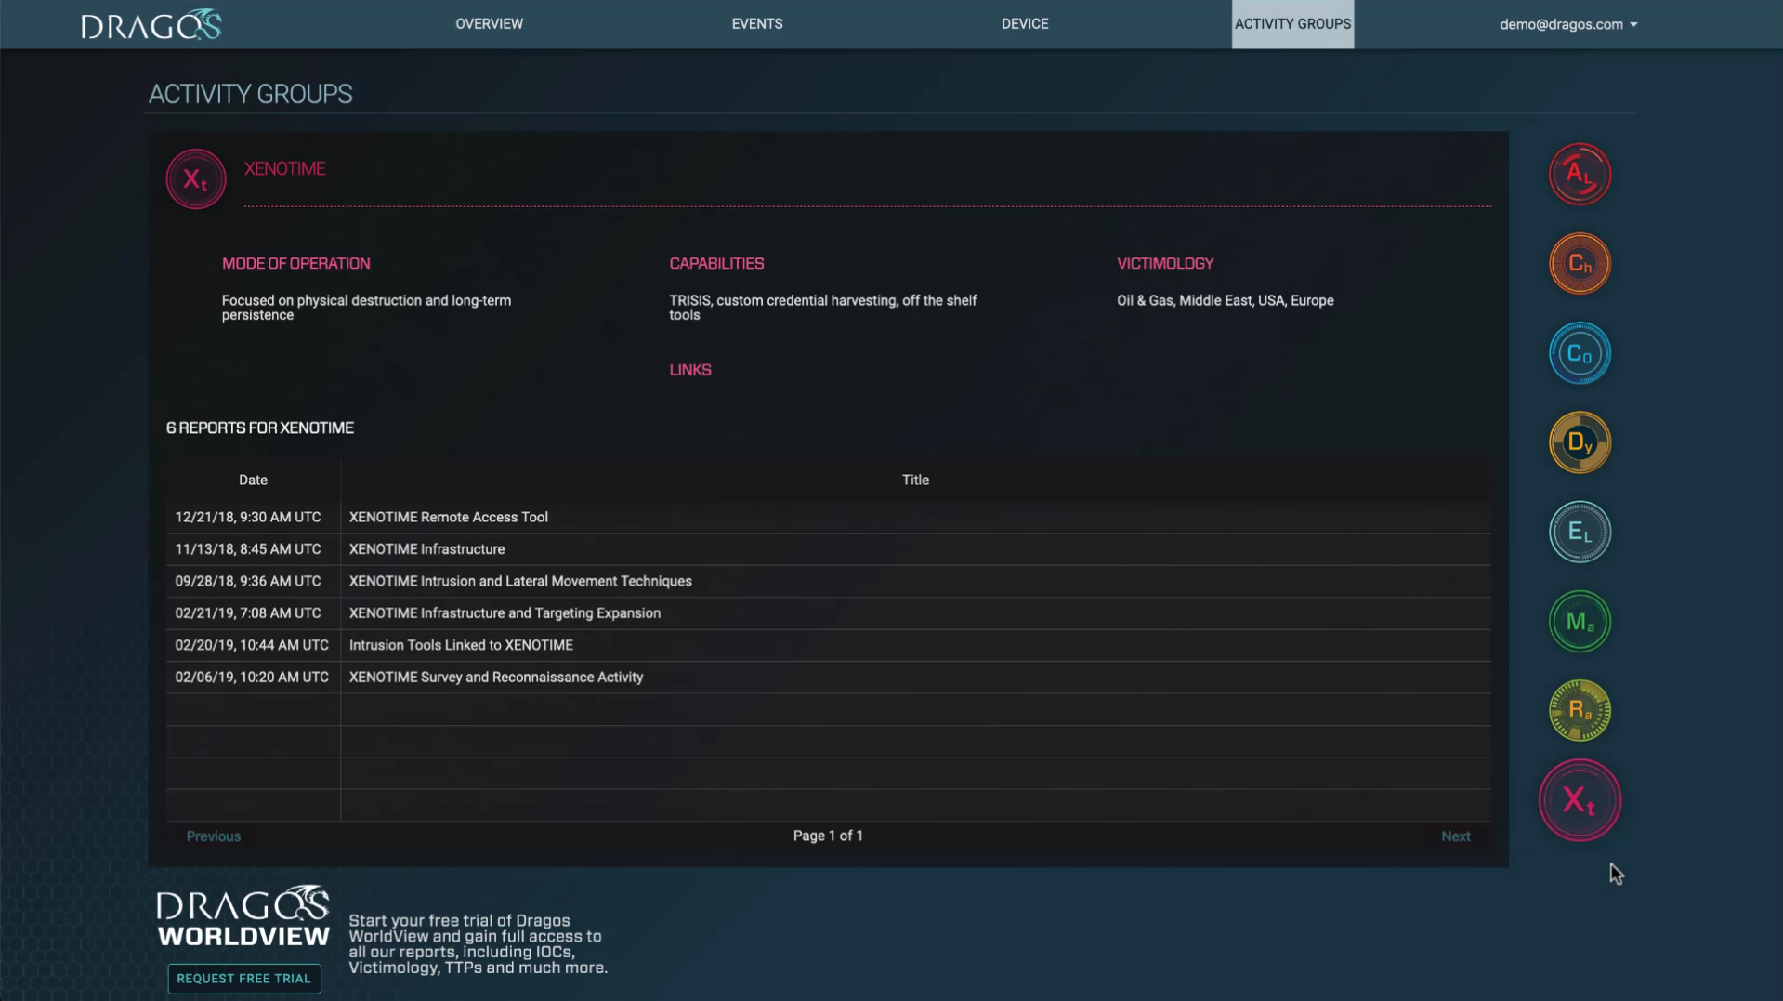Click the Oil & Gas, Middle East victimology text
1783x1001 pixels.
tap(1226, 301)
